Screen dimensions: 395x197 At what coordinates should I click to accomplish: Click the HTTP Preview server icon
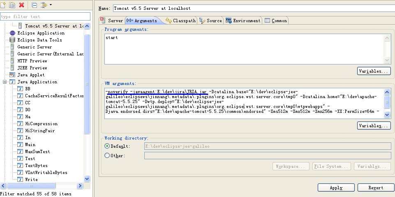tap(12, 61)
